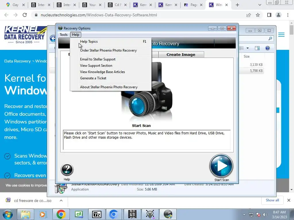This screenshot has width=294, height=220.
Task: Click the address bar URL
Action: [x=99, y=15]
